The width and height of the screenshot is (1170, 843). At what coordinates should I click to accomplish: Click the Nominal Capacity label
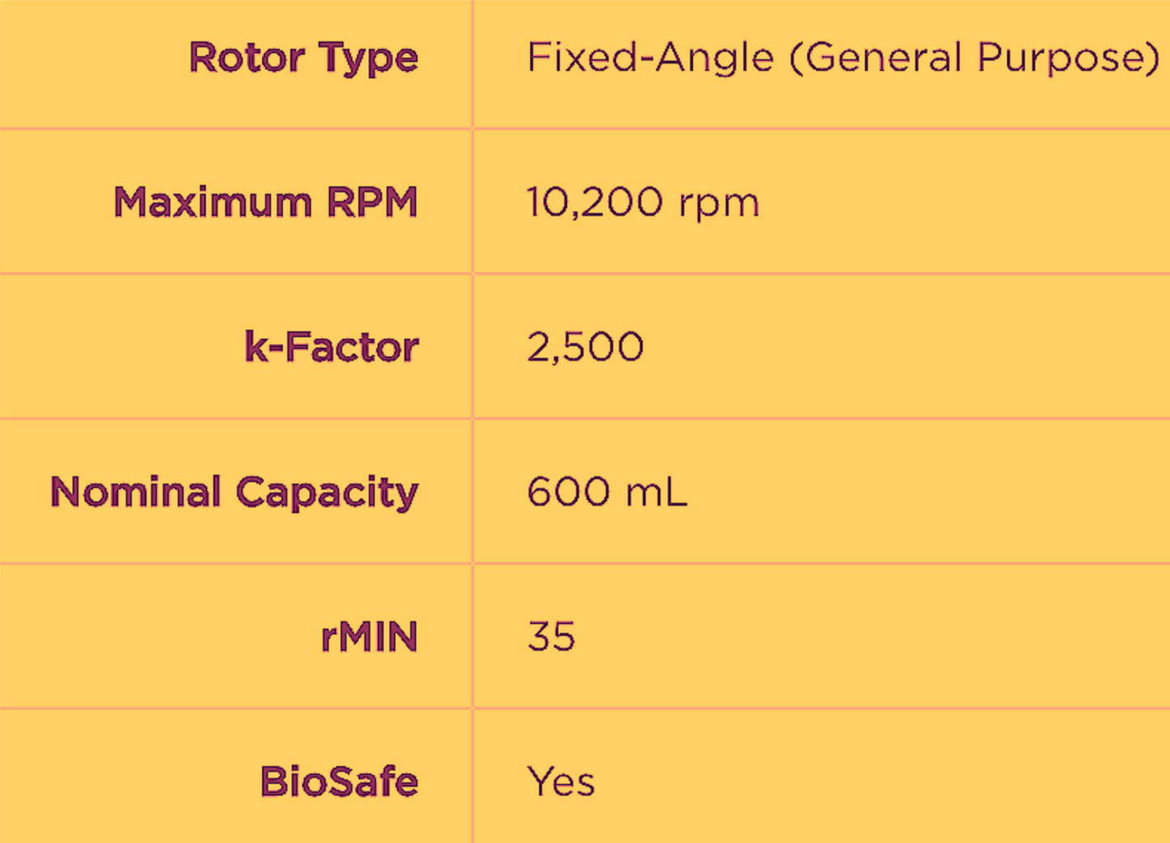coord(235,492)
